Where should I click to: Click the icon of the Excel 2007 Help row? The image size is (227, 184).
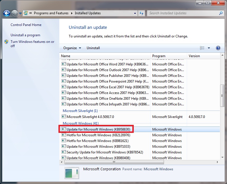pos(64,87)
